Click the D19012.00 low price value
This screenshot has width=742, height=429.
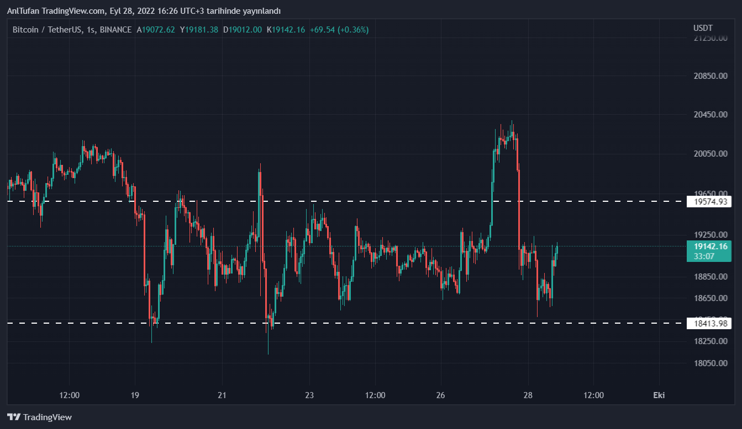pos(242,30)
